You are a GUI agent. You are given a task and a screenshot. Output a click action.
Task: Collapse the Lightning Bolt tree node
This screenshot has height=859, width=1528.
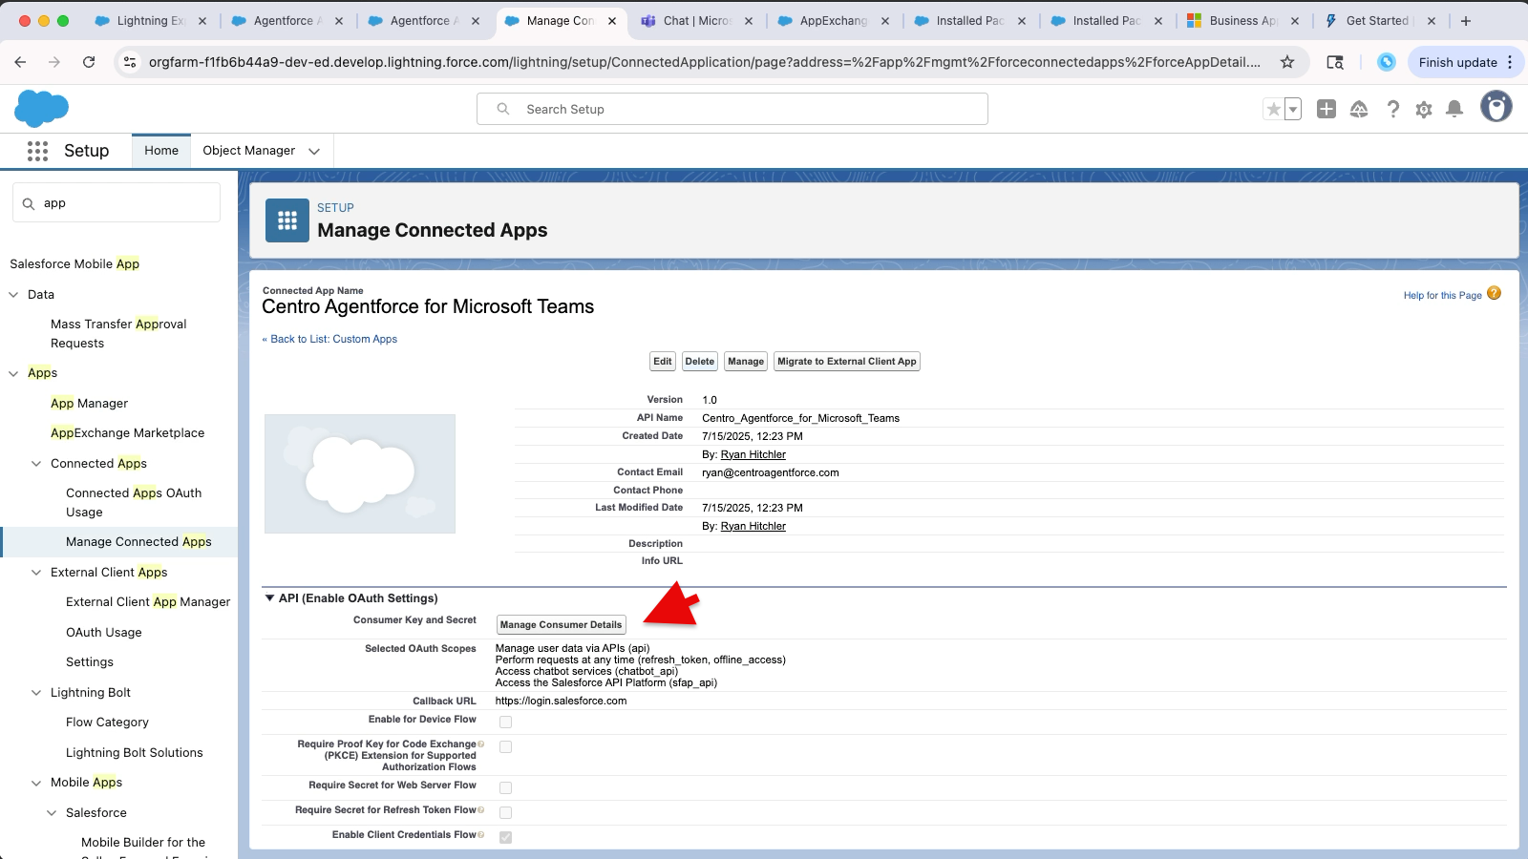pos(36,693)
